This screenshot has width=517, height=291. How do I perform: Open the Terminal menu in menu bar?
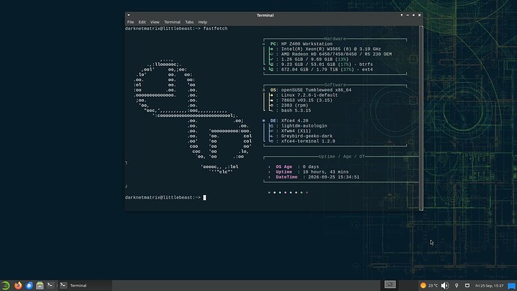[172, 22]
